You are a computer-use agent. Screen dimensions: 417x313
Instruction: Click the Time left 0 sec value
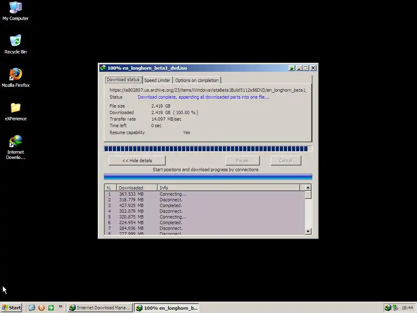tap(156, 126)
